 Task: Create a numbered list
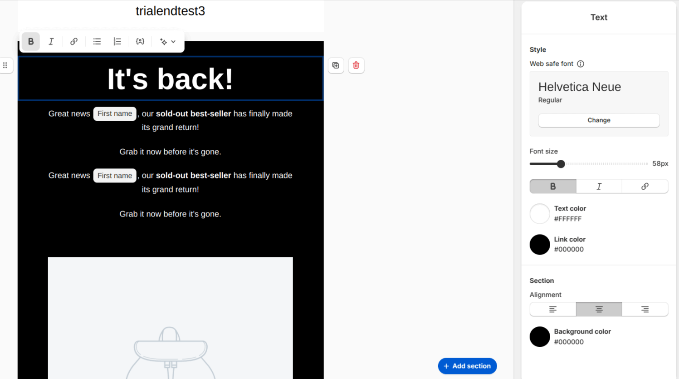(117, 42)
